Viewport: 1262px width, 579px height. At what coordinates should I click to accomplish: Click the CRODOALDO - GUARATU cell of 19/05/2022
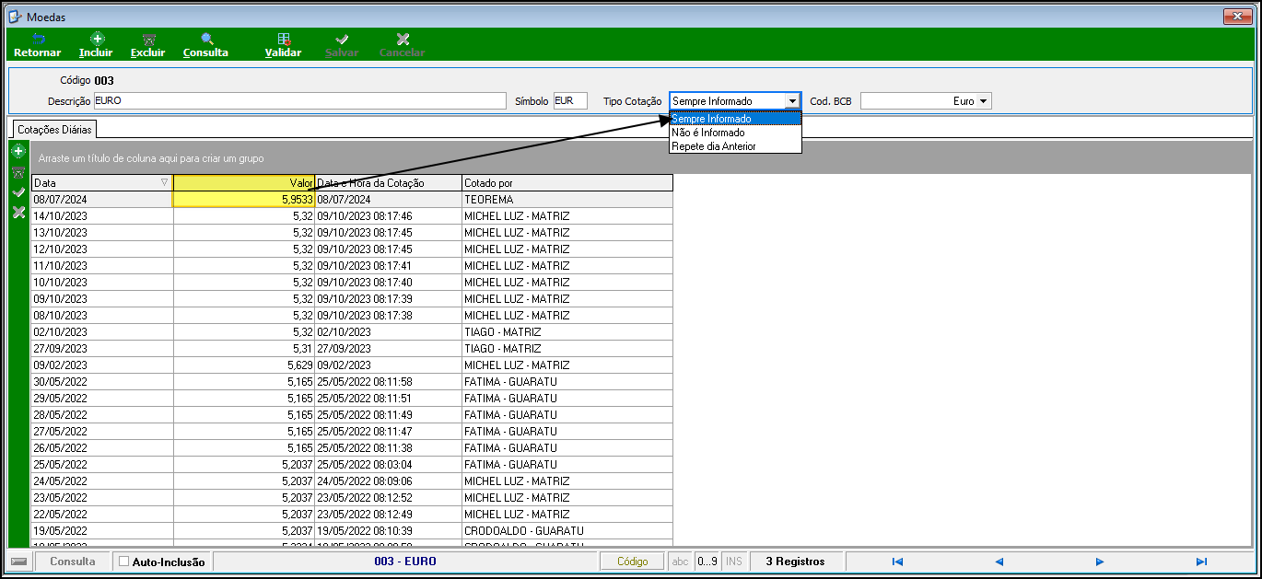click(567, 531)
